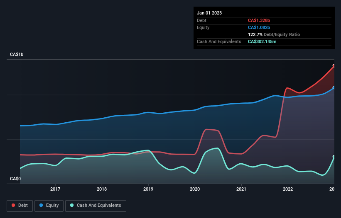Click the CA$0 y-axis label
Screen dimensions: 341x218
coord(15,179)
